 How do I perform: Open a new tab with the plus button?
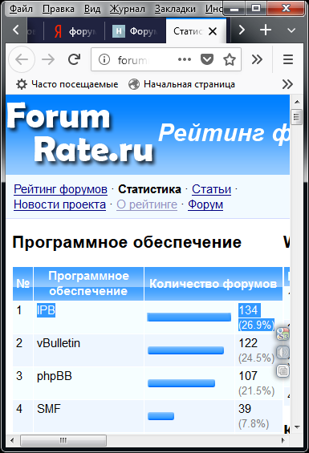click(266, 30)
